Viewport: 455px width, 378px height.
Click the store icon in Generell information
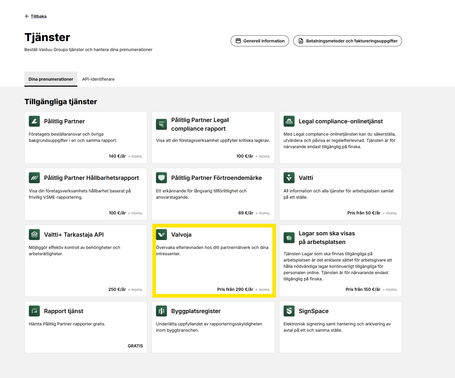point(238,41)
